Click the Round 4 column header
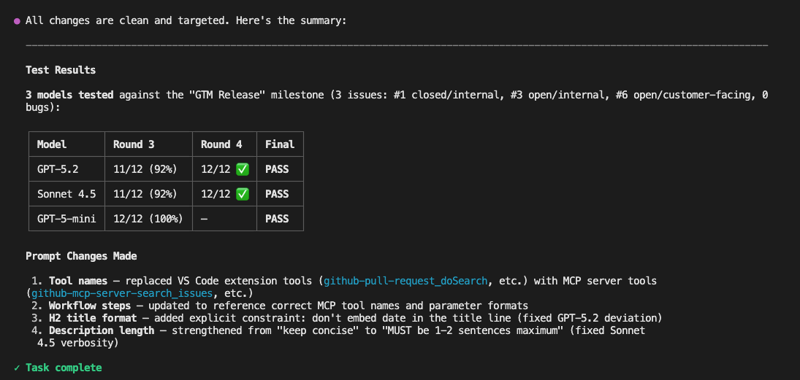 pyautogui.click(x=221, y=144)
